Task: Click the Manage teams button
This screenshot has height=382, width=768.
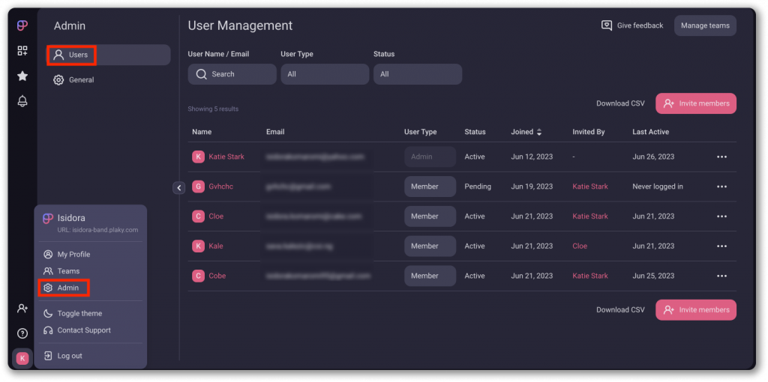Action: click(705, 25)
